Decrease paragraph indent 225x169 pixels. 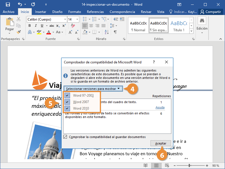point(116,19)
